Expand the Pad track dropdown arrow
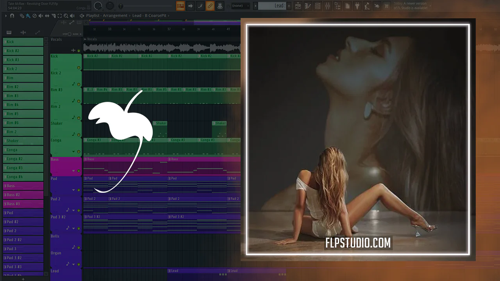The height and width of the screenshot is (281, 500). point(73,190)
